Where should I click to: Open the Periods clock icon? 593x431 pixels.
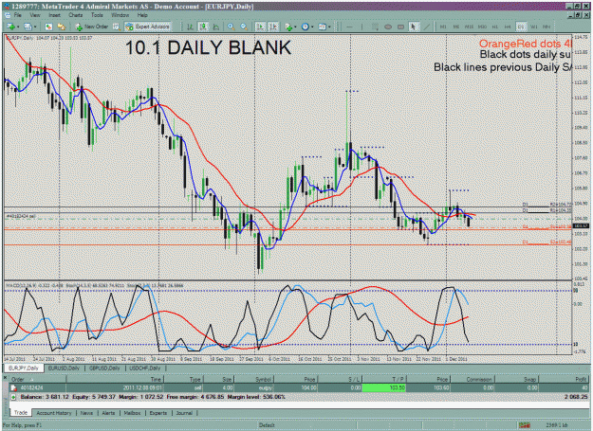pyautogui.click(x=305, y=27)
